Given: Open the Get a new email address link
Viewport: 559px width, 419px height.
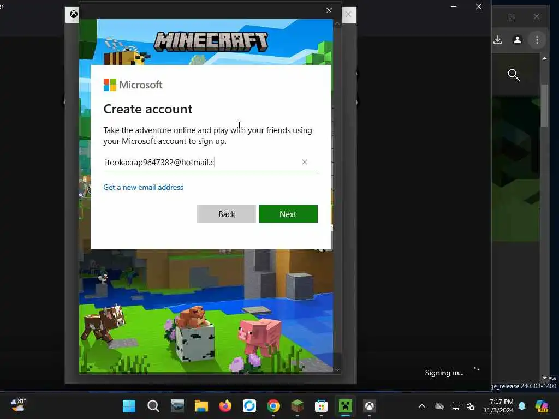Looking at the screenshot, I should tap(144, 187).
